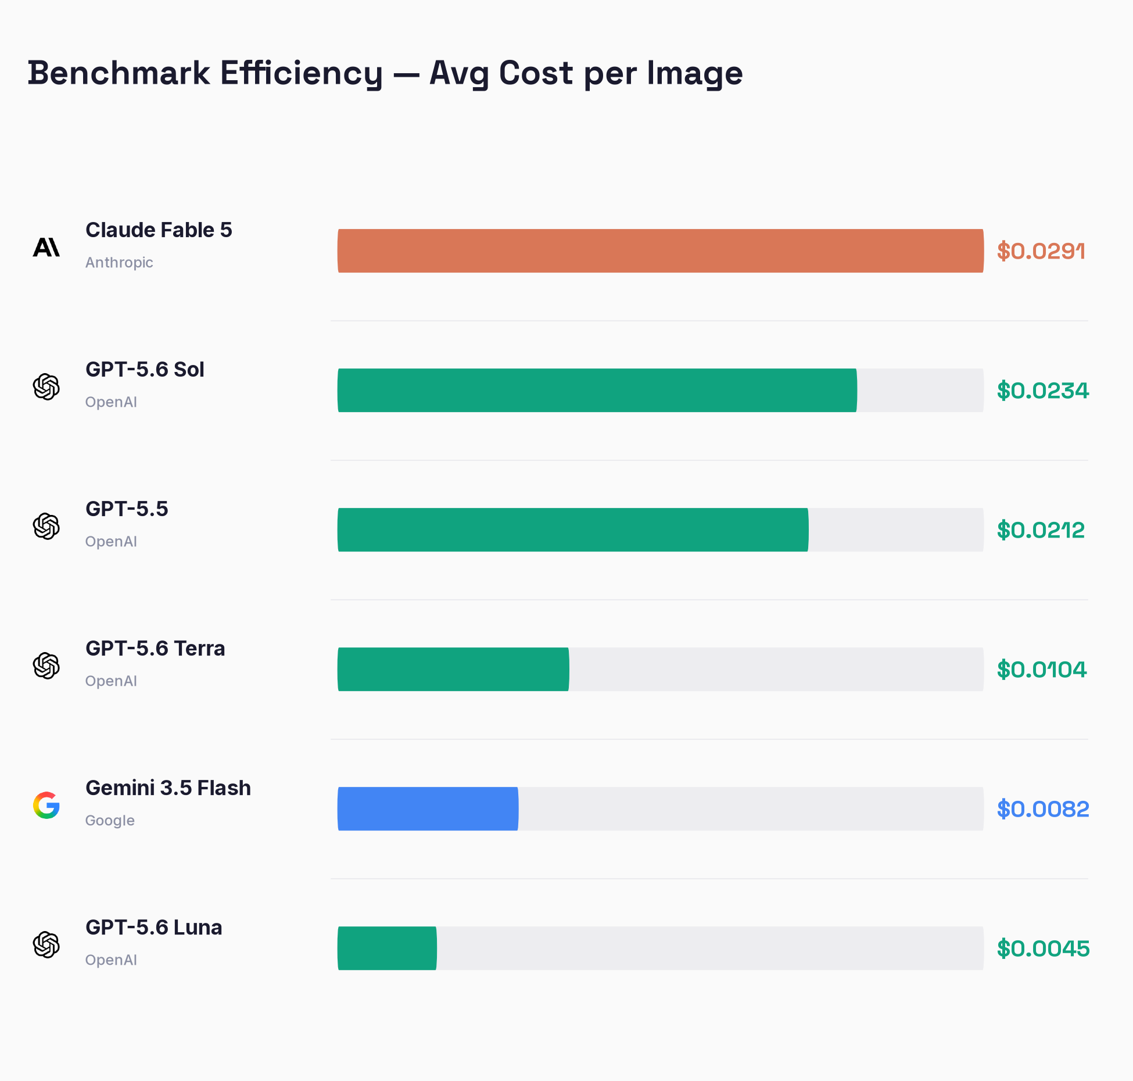
Task: Click the 'Anthropic' vendor label
Action: click(x=119, y=263)
